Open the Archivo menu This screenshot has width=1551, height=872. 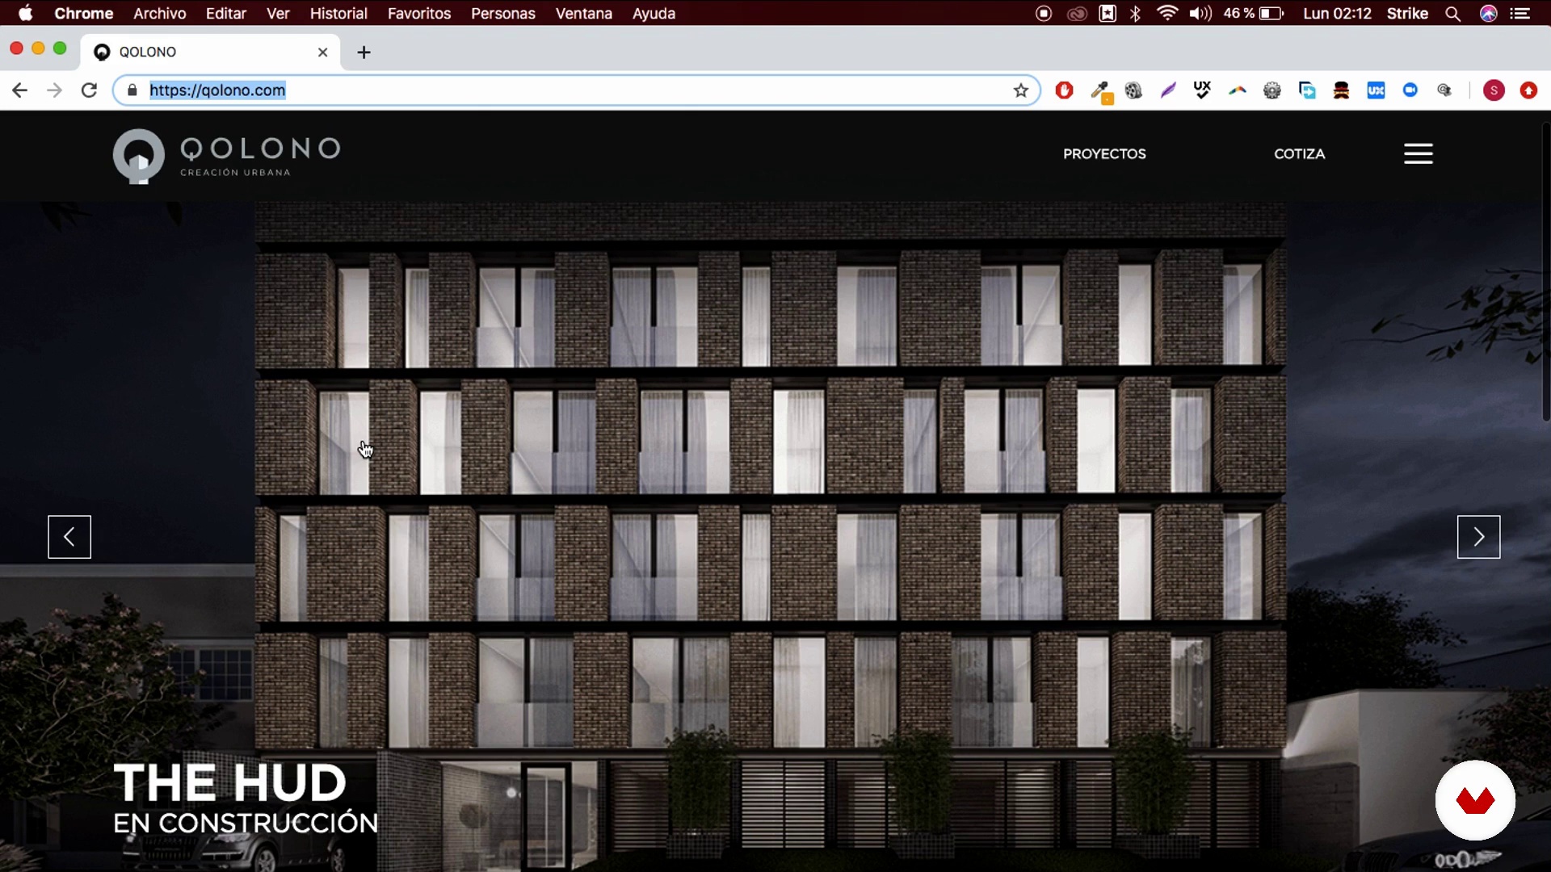point(160,13)
